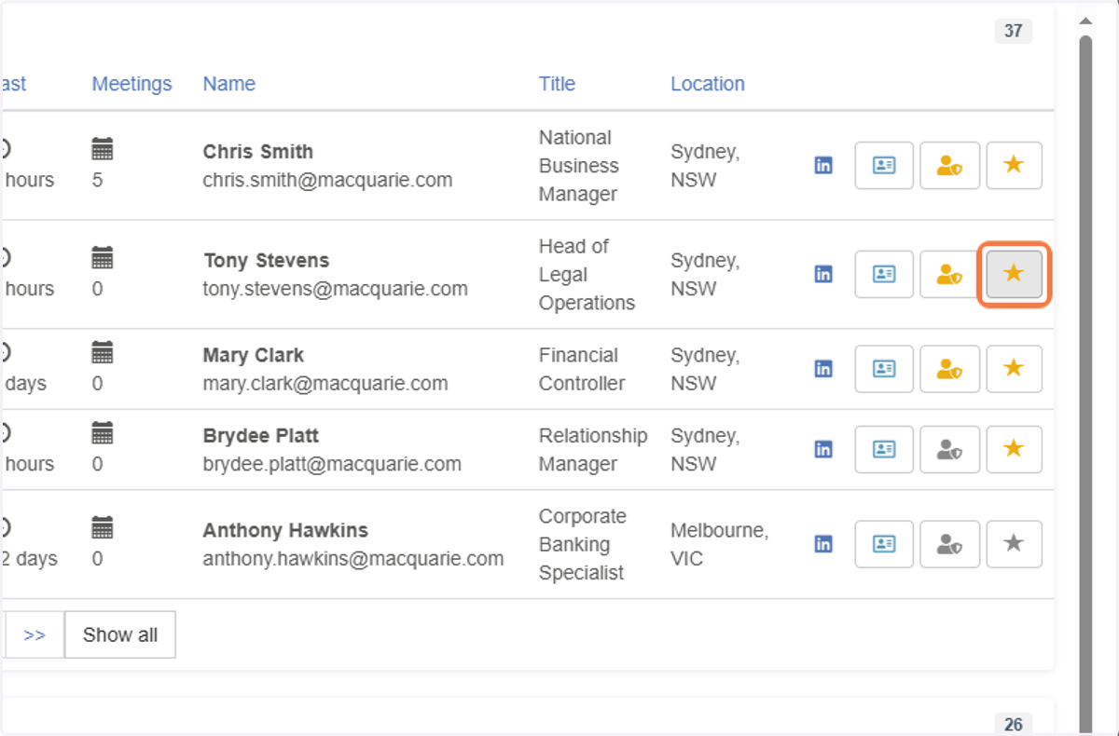The width and height of the screenshot is (1119, 736).
Task: Click the title Head of Legal Operations
Action: click(587, 275)
